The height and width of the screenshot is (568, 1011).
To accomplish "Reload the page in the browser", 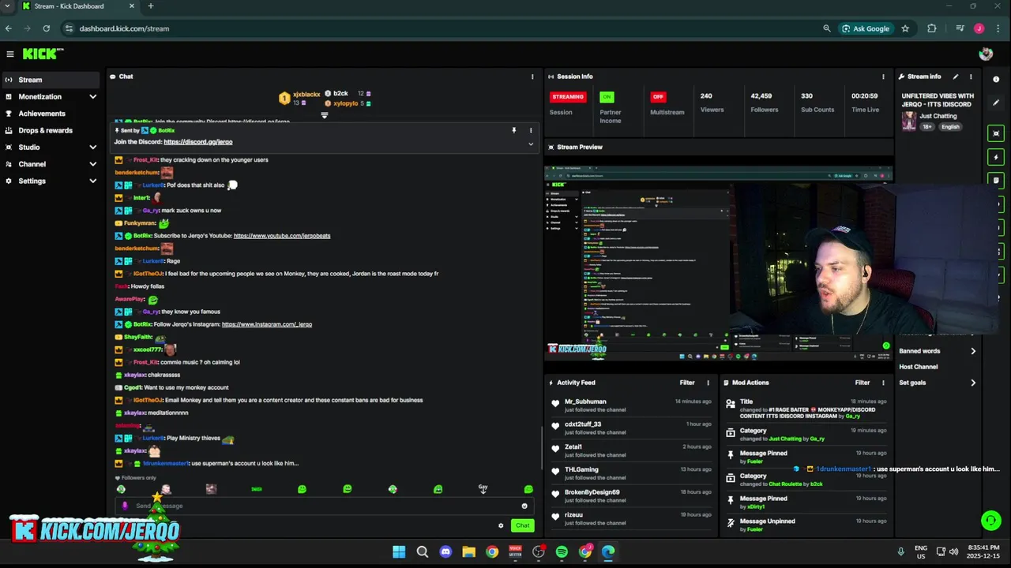I will (x=47, y=28).
